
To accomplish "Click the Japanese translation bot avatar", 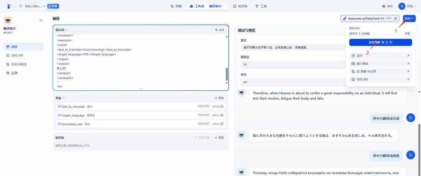I will pyautogui.click(x=241, y=135).
